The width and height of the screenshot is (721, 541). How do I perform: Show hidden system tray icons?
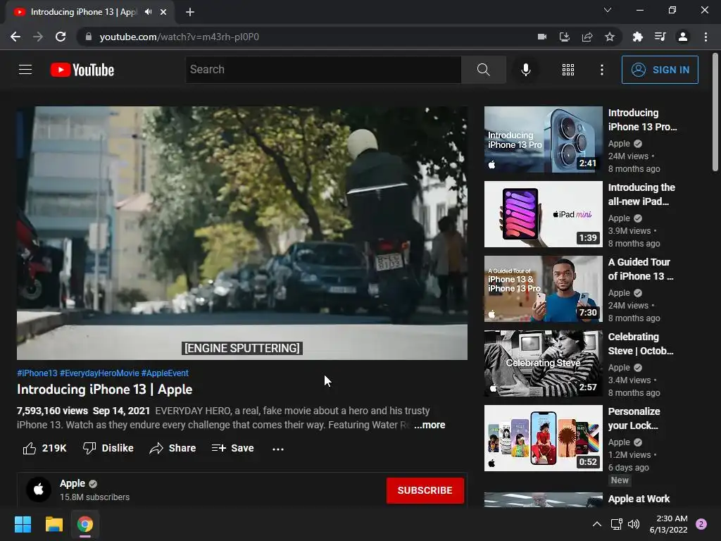coord(597,524)
